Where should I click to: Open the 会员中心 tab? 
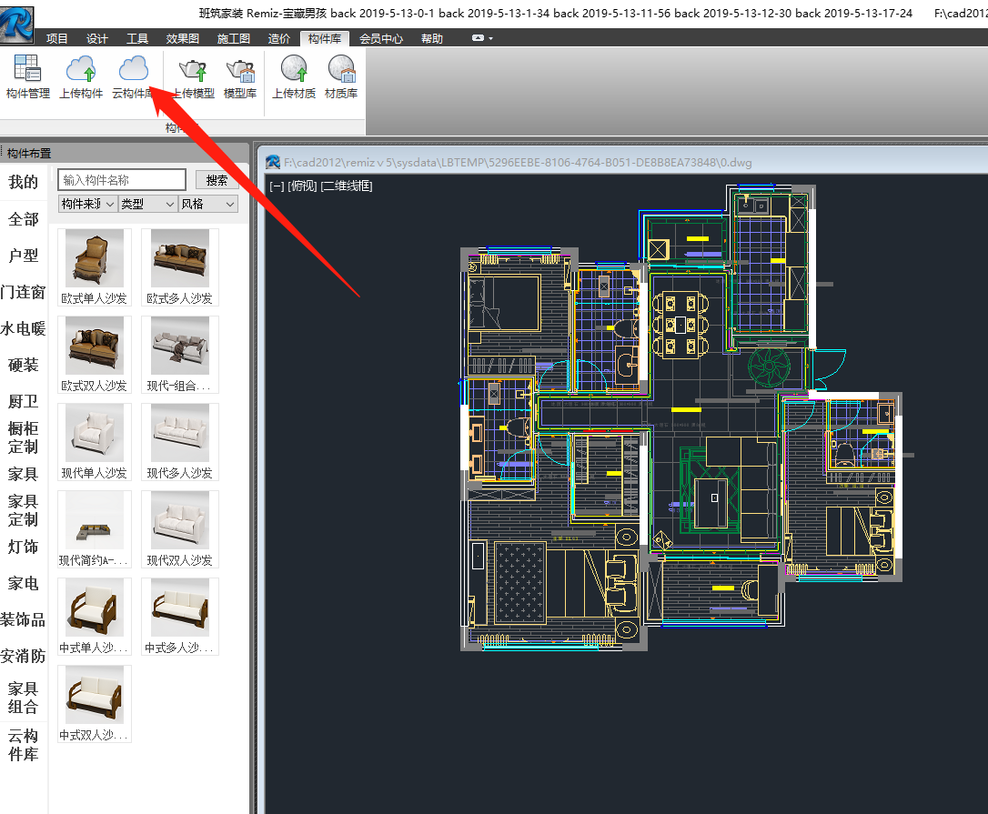click(x=381, y=38)
